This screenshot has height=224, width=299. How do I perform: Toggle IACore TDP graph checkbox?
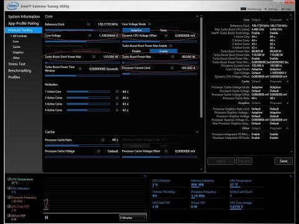(x=9, y=215)
